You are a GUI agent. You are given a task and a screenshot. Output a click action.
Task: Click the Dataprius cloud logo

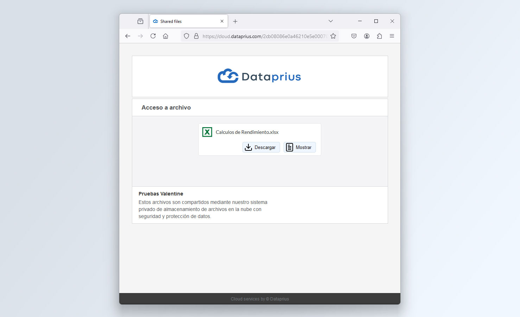point(259,76)
